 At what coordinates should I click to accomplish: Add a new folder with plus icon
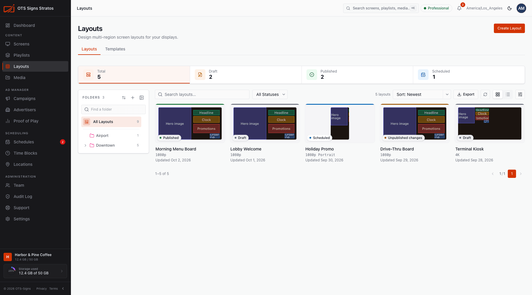point(133,98)
